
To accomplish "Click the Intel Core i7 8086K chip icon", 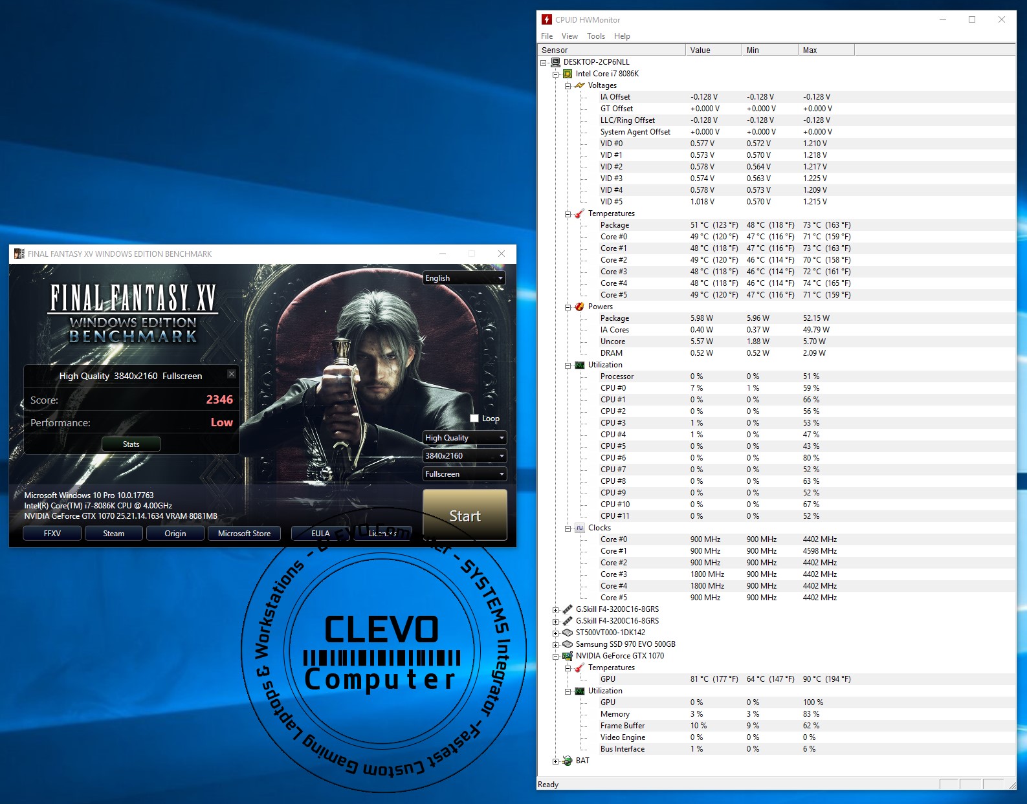I will 568,74.
